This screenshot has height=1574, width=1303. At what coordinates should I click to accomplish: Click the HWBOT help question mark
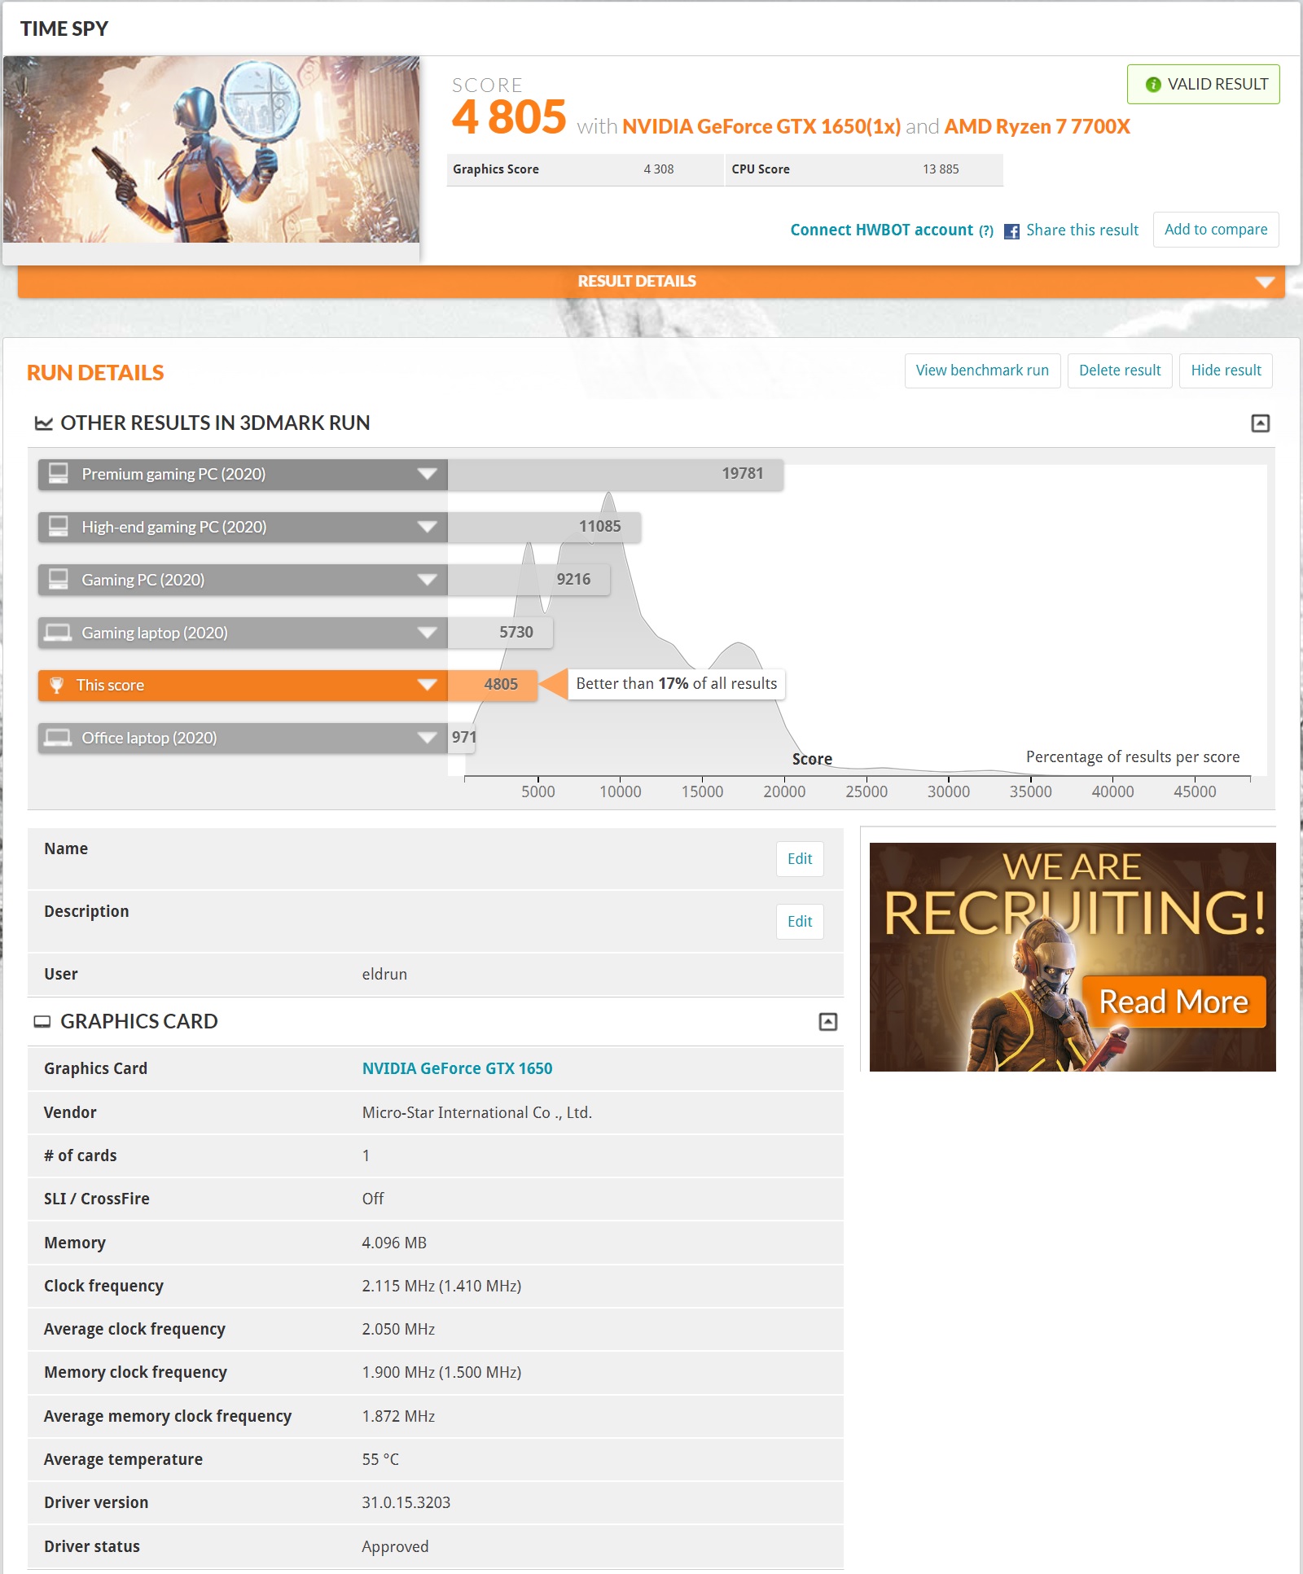pos(985,231)
